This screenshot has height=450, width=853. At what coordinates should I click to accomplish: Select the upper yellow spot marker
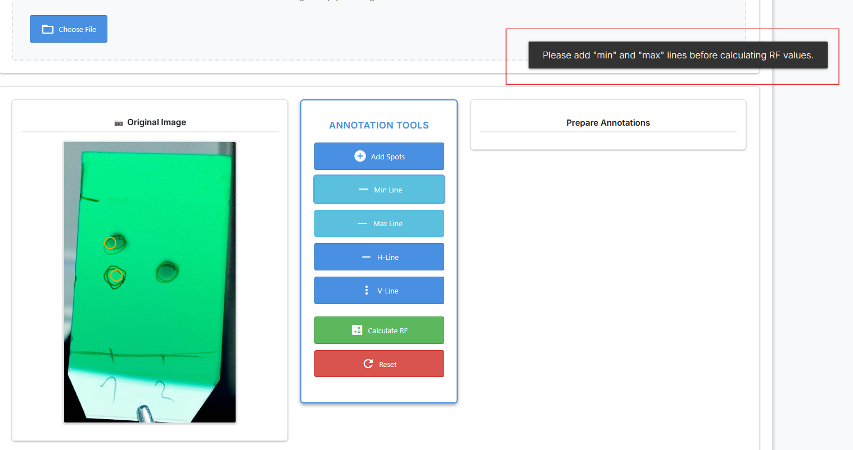point(110,243)
